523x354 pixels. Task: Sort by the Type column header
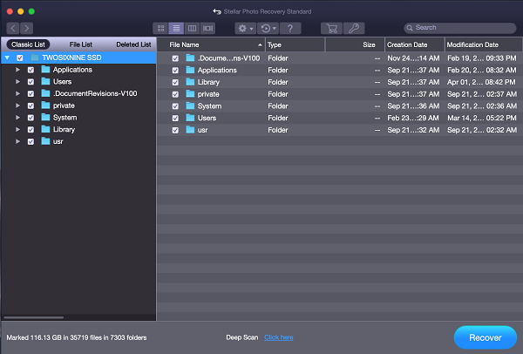pyautogui.click(x=295, y=44)
